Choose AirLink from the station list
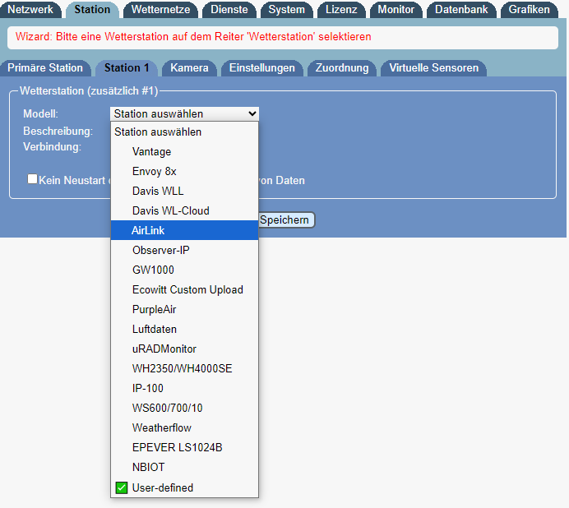 pos(149,231)
